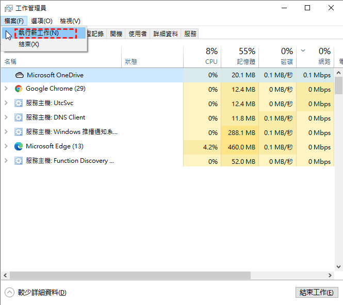This screenshot has width=343, height=305.
Task: Click the Task Manager title bar icon
Action: click(9, 8)
